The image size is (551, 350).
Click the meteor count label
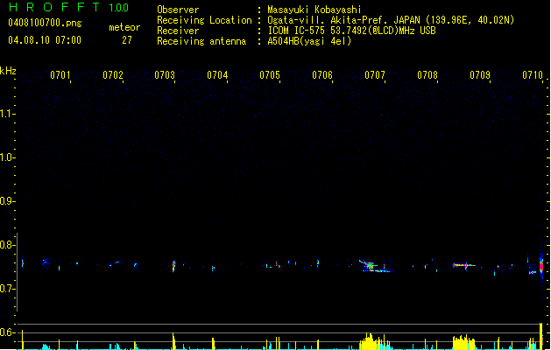point(124,27)
